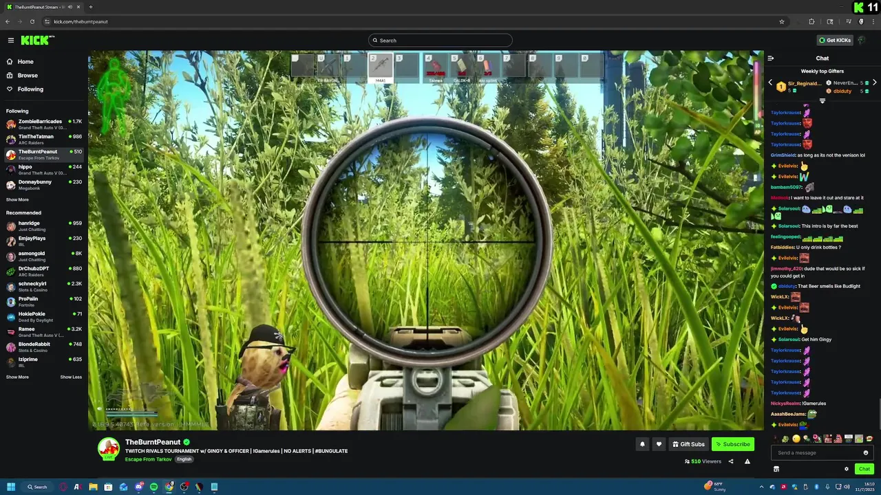Open a new browser tab
Screen dimensions: 881x495
[90, 7]
